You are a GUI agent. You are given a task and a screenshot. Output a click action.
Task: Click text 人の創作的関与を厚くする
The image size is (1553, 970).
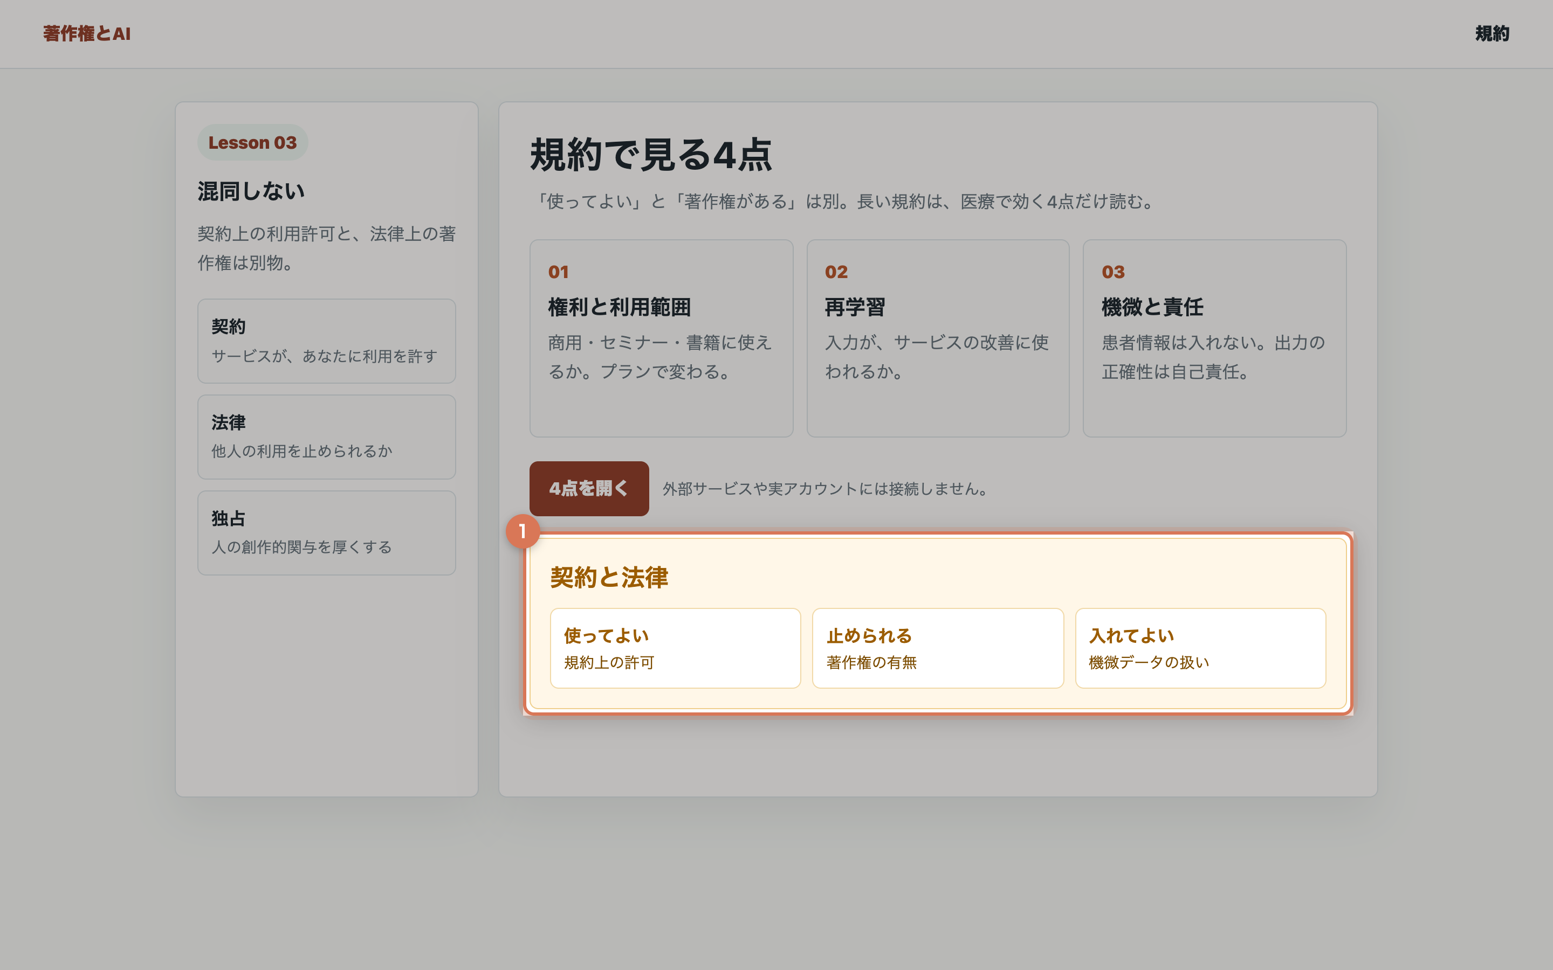301,547
